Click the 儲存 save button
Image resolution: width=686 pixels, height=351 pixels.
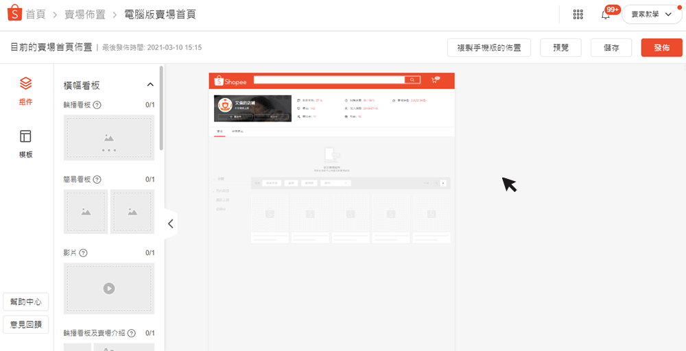(611, 47)
